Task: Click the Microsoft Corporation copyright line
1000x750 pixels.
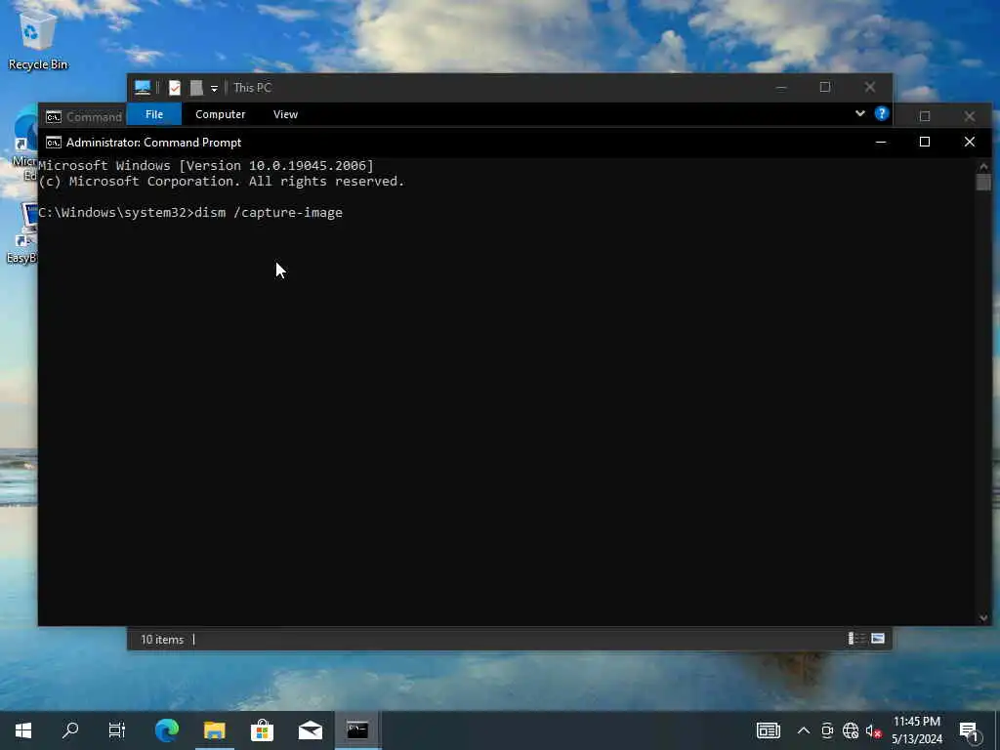Action: pos(222,181)
